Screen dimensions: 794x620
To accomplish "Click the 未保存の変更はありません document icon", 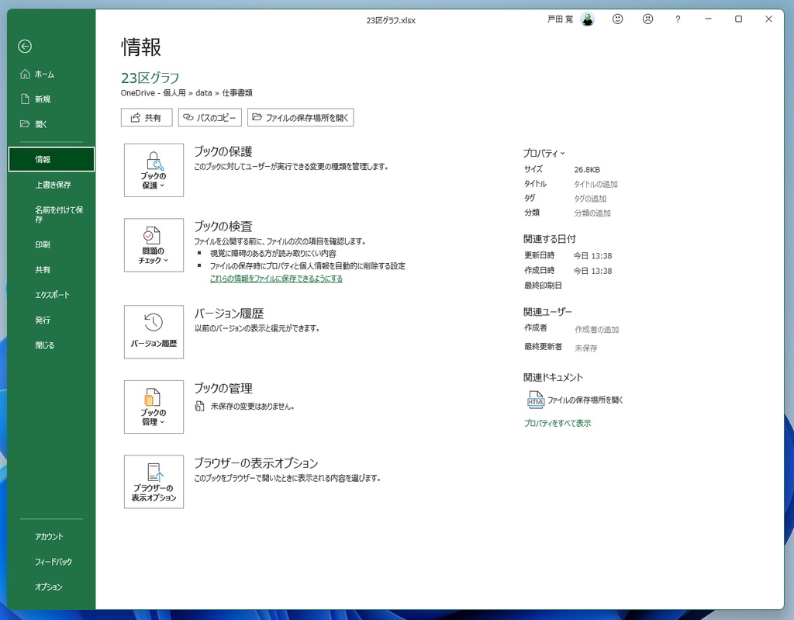I will (x=200, y=406).
